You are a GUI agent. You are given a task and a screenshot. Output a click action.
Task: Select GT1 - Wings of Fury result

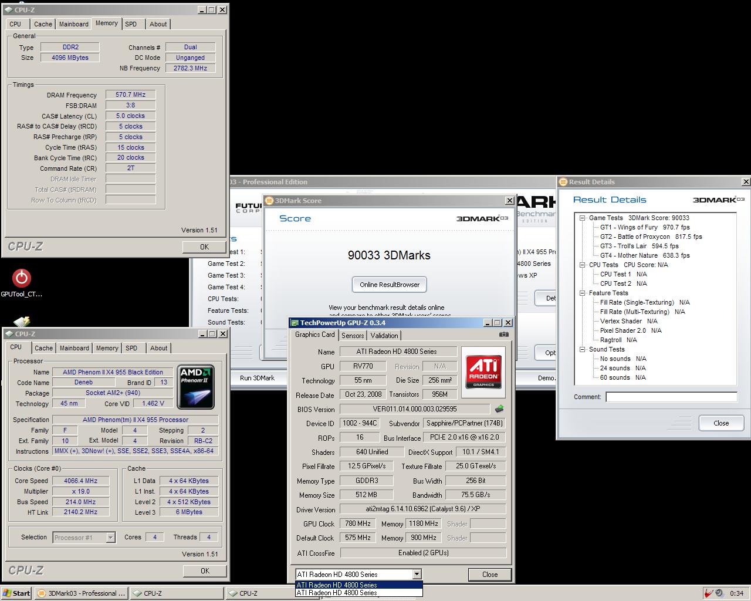[645, 227]
